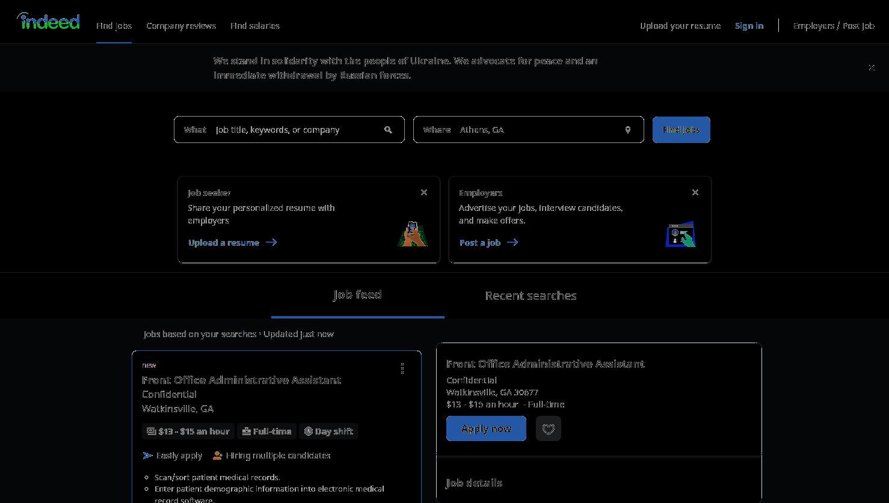Focus the What job title input field

click(x=289, y=130)
